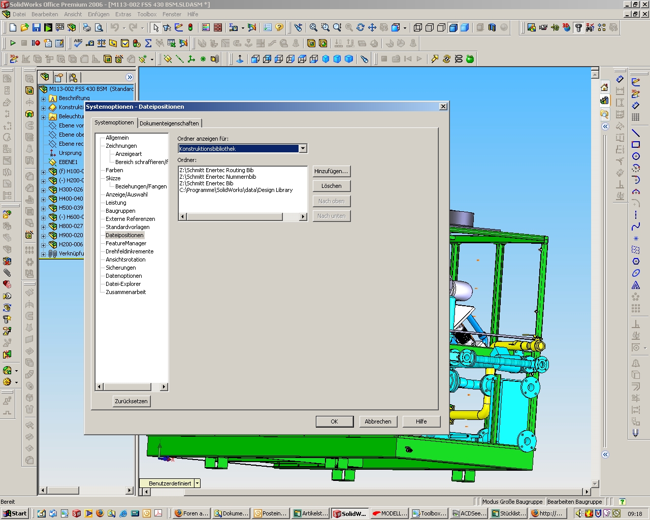Image resolution: width=650 pixels, height=520 pixels.
Task: Click the Save (diskette) toolbar icon
Action: (36, 27)
